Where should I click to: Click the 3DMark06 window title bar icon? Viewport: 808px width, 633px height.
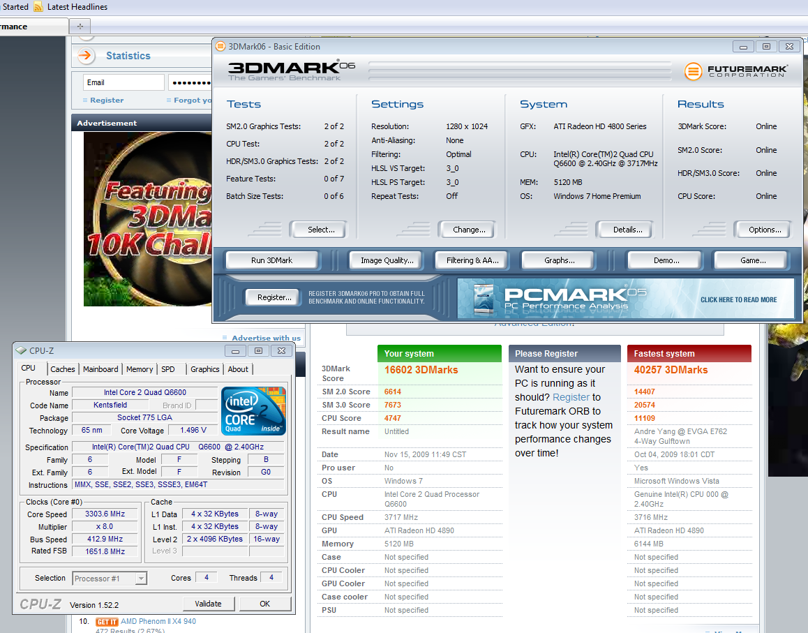220,46
